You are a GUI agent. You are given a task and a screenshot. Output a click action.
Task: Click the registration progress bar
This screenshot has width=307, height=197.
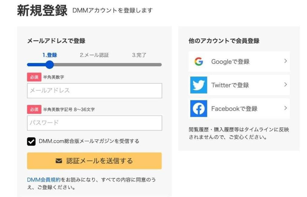tap(94, 64)
